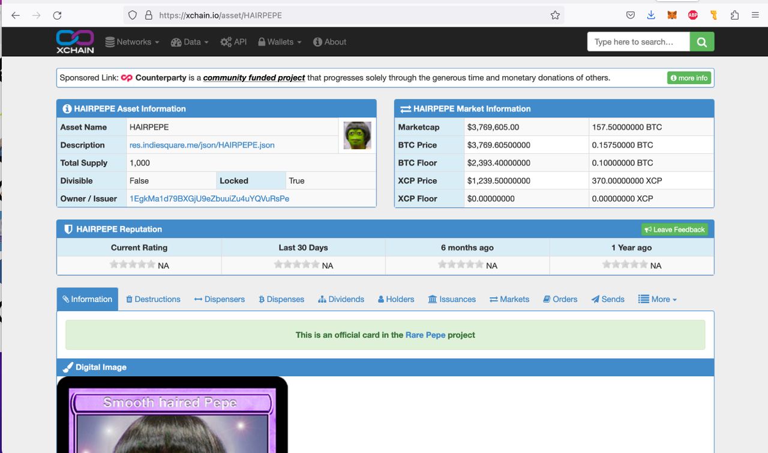Image resolution: width=768 pixels, height=453 pixels.
Task: Select the 157.50000000 BTC value
Action: point(627,127)
